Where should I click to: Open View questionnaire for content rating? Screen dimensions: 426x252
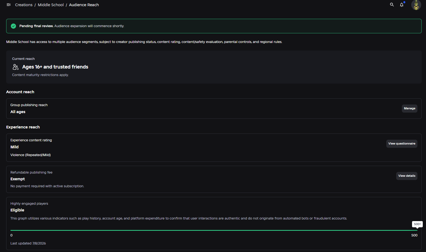(402, 144)
